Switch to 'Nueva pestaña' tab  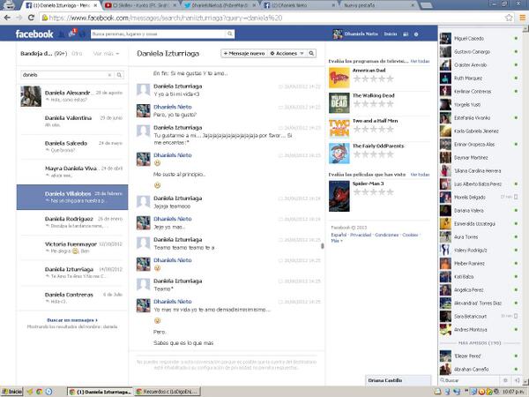pos(378,5)
